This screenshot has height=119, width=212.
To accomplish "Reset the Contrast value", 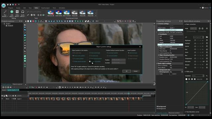I will [x=207, y=43].
